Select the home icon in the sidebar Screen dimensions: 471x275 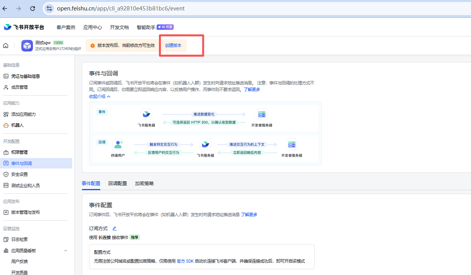point(5,45)
